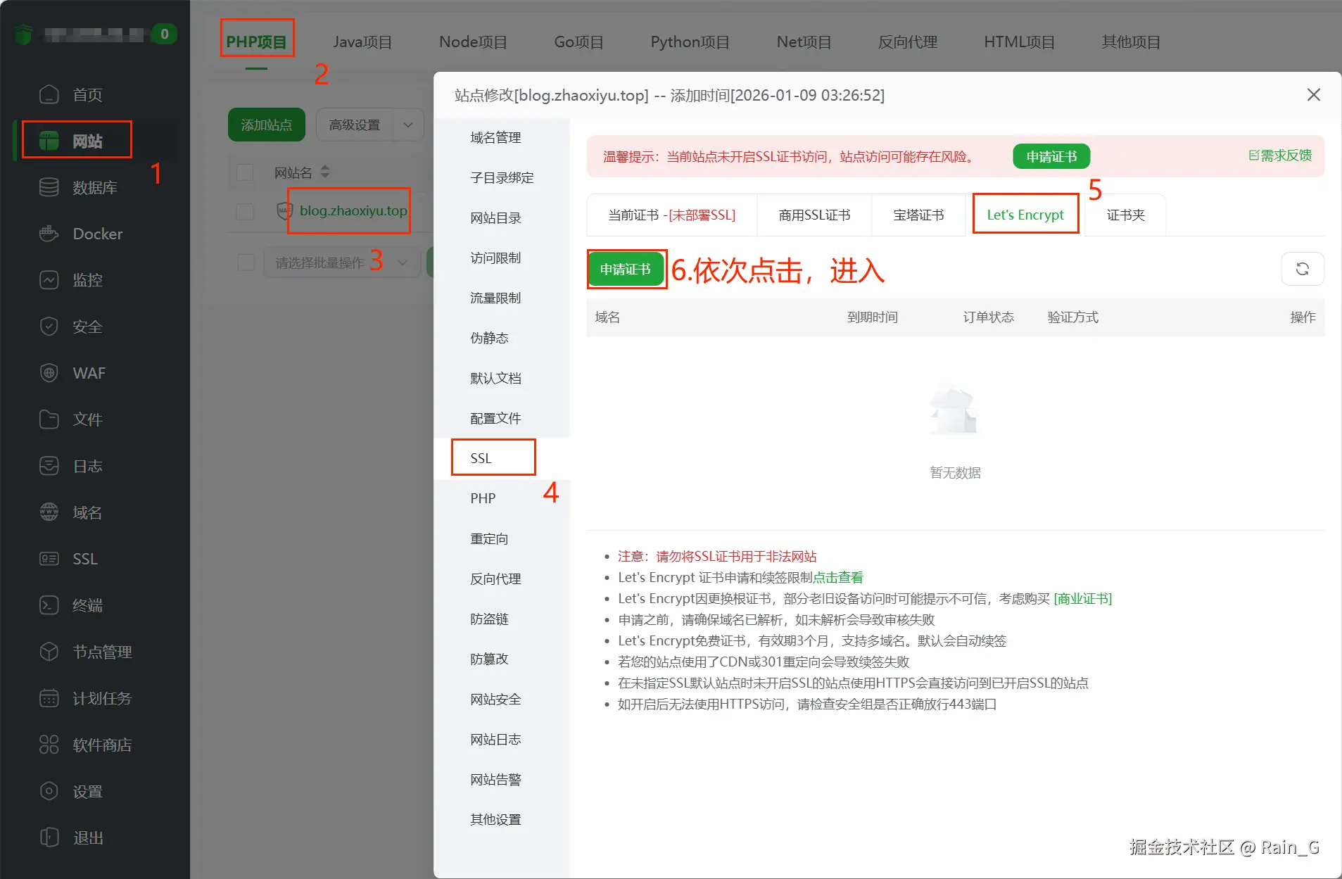The height and width of the screenshot is (879, 1342).
Task: Open the 点击查看 link
Action: [838, 577]
